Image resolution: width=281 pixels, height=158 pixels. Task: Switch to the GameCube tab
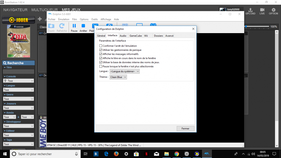click(x=135, y=36)
